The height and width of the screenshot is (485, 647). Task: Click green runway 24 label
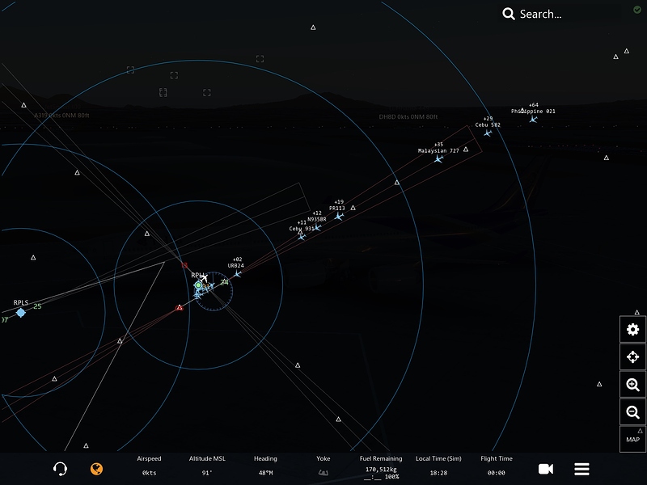(x=225, y=282)
